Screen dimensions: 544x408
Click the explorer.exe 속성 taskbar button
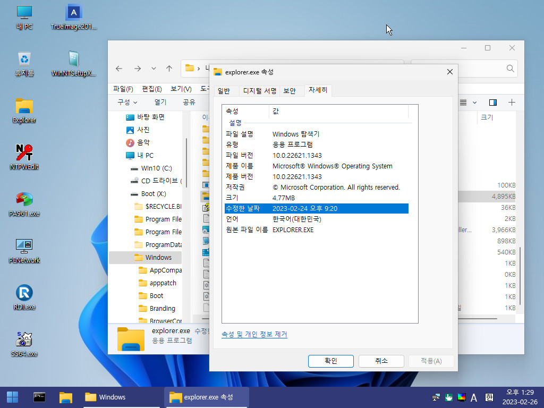pos(207,397)
